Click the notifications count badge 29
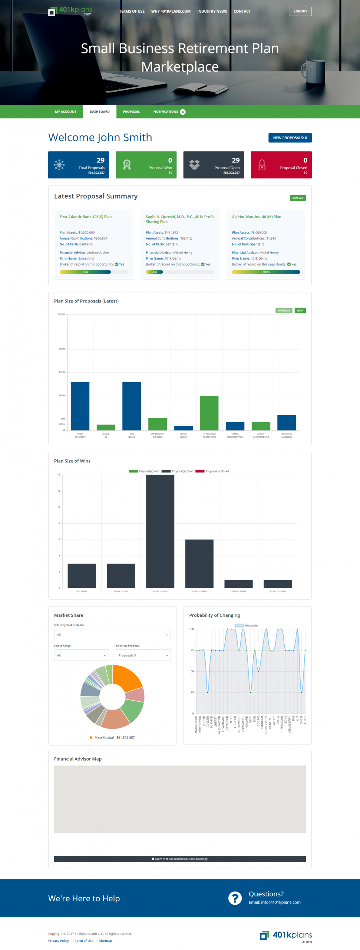The height and width of the screenshot is (950, 360). (x=183, y=112)
